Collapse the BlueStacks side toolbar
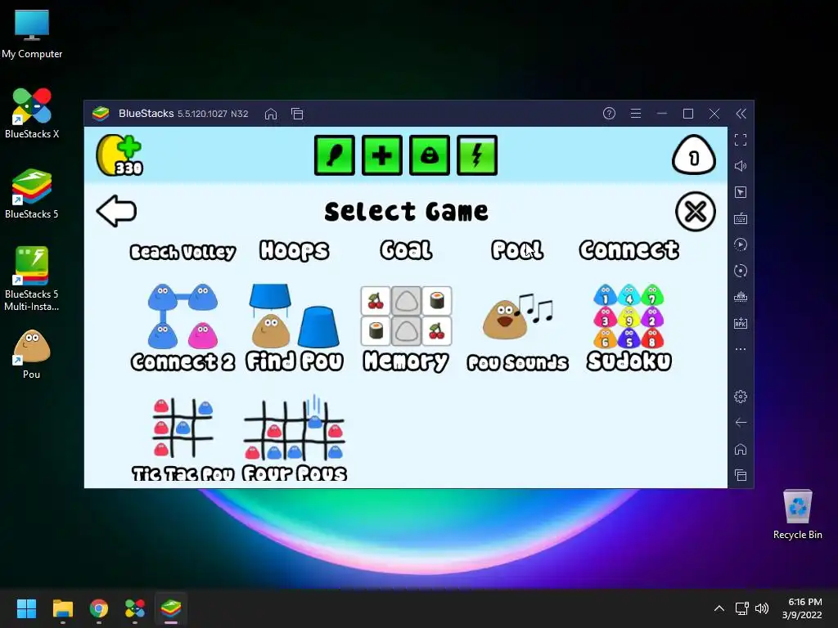Image resolution: width=838 pixels, height=628 pixels. 741,113
